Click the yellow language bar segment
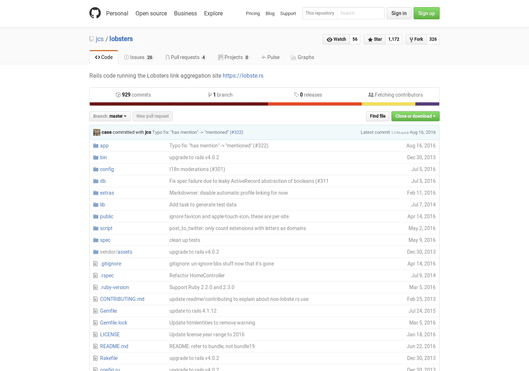 point(389,104)
